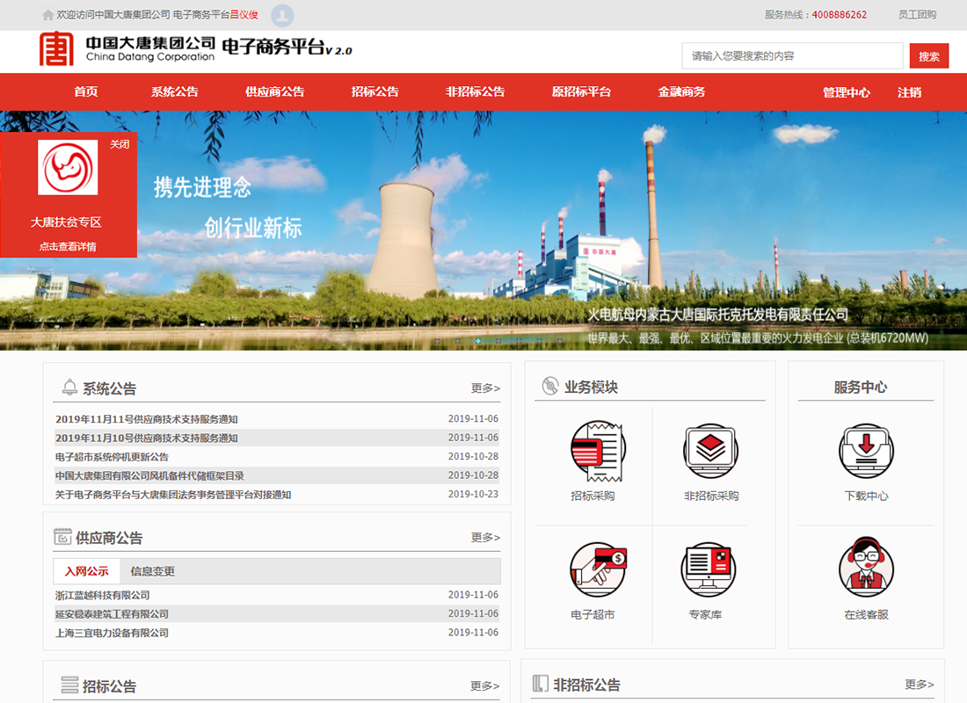
Task: Open the 非招标公告 navigation item
Action: pos(475,92)
